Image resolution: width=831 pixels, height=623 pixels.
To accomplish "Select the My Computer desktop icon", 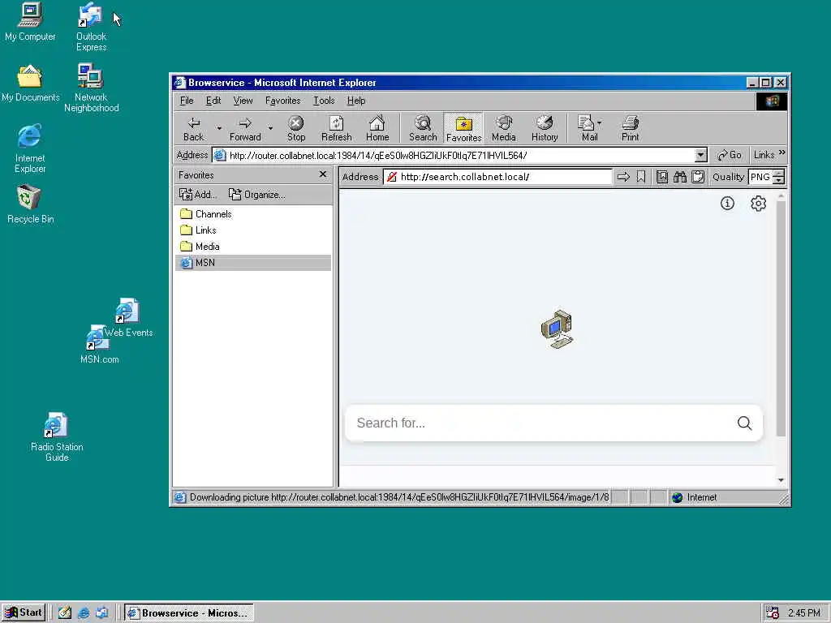I will click(x=30, y=22).
